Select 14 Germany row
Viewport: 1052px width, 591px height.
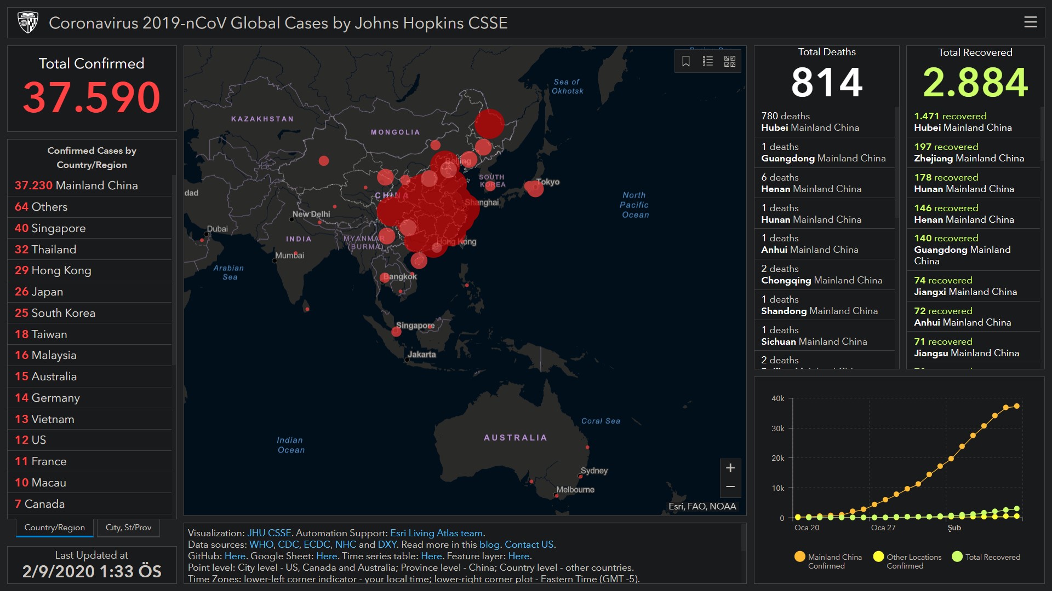tap(90, 398)
